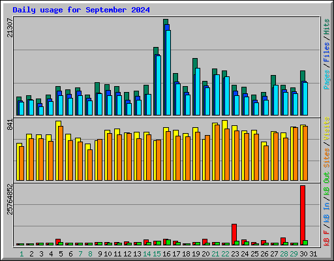Viewport: 334px width, 261px height.
Task: Click the Hits legend label
Action: (x=327, y=27)
